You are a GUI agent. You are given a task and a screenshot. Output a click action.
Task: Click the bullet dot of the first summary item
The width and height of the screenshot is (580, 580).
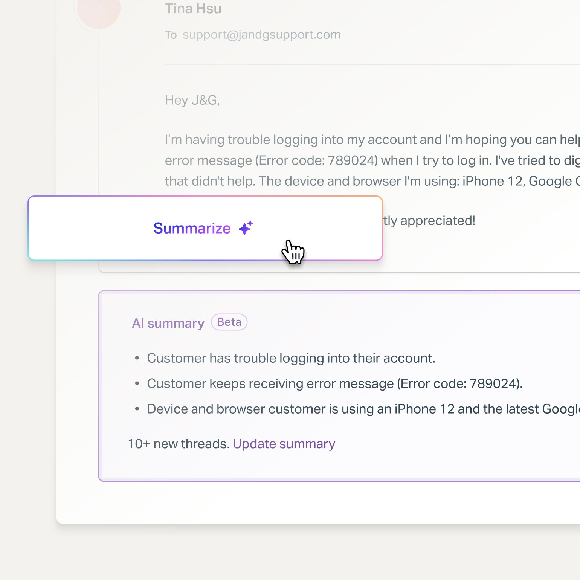[x=137, y=358]
